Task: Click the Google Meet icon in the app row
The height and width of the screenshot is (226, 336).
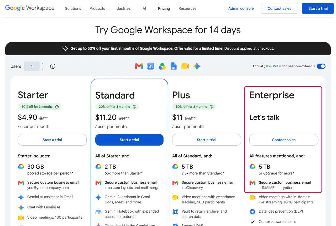Action: (185, 66)
